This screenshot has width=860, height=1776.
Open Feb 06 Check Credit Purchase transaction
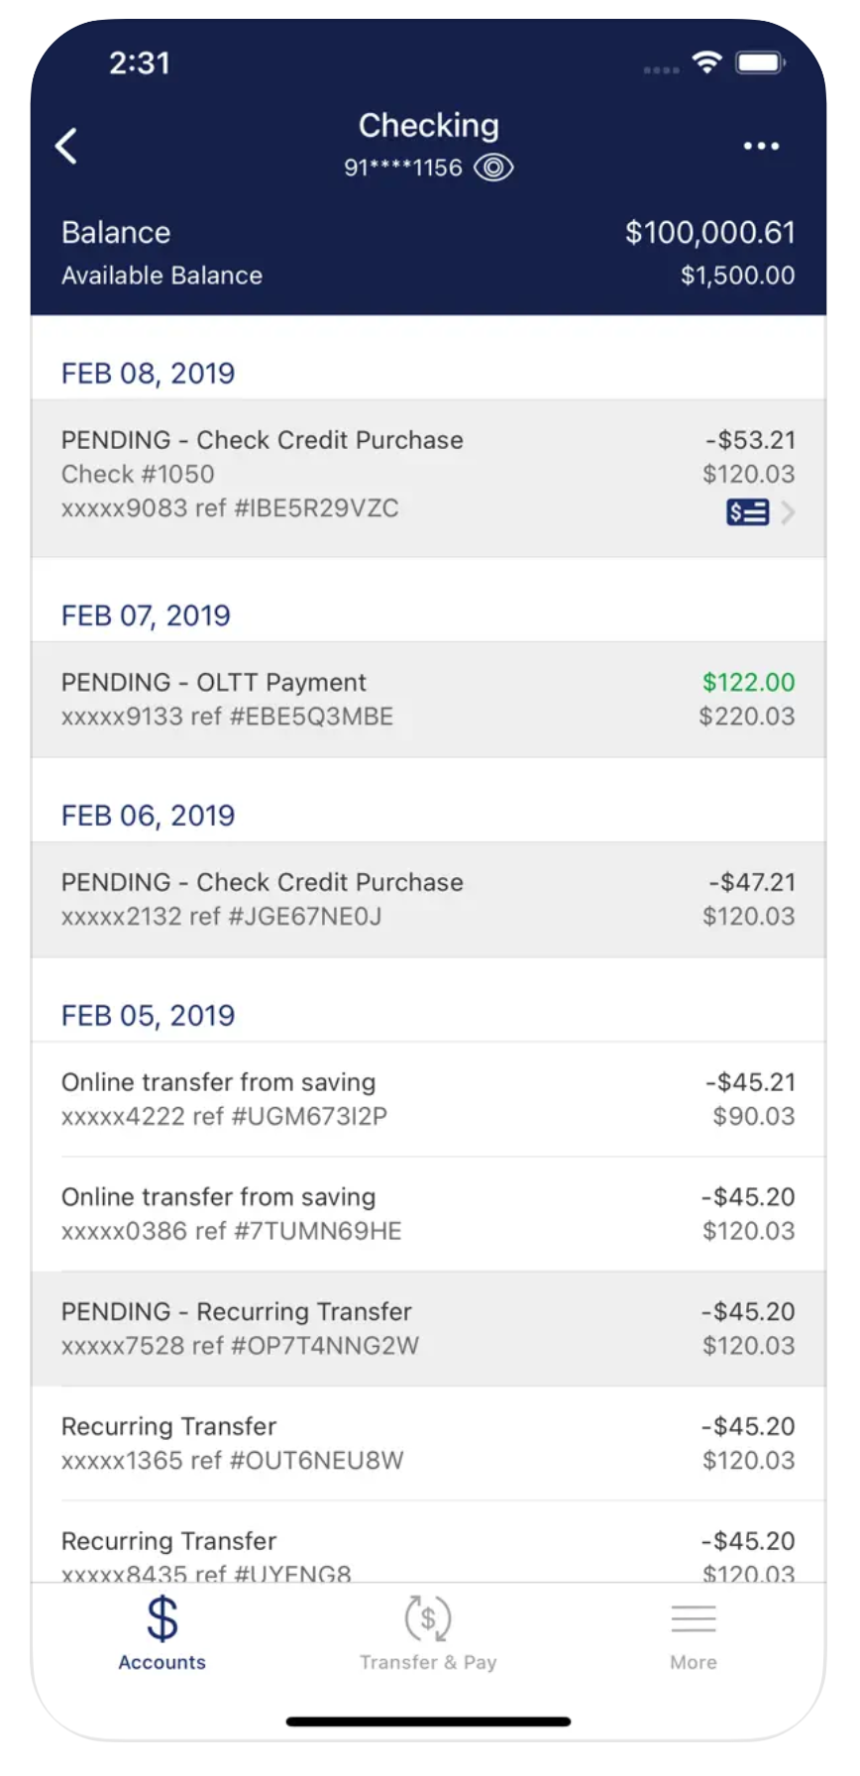(428, 899)
